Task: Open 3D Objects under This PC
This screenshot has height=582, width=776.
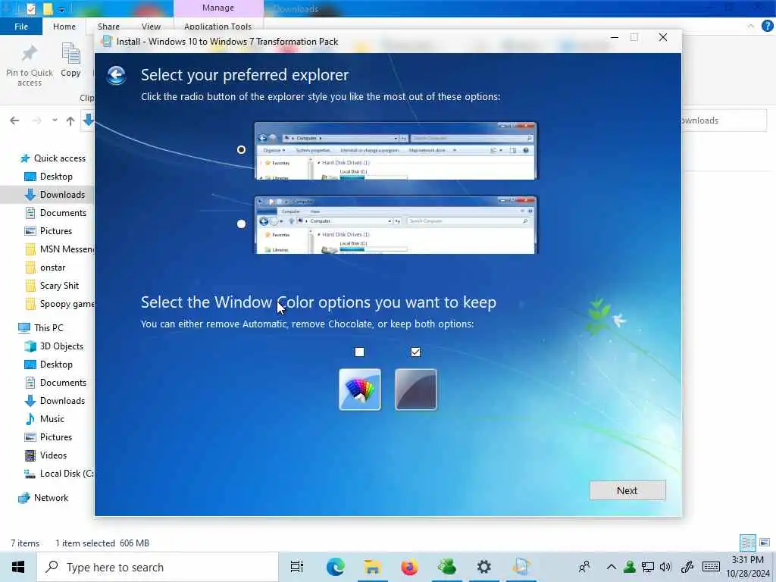Action: (x=54, y=346)
